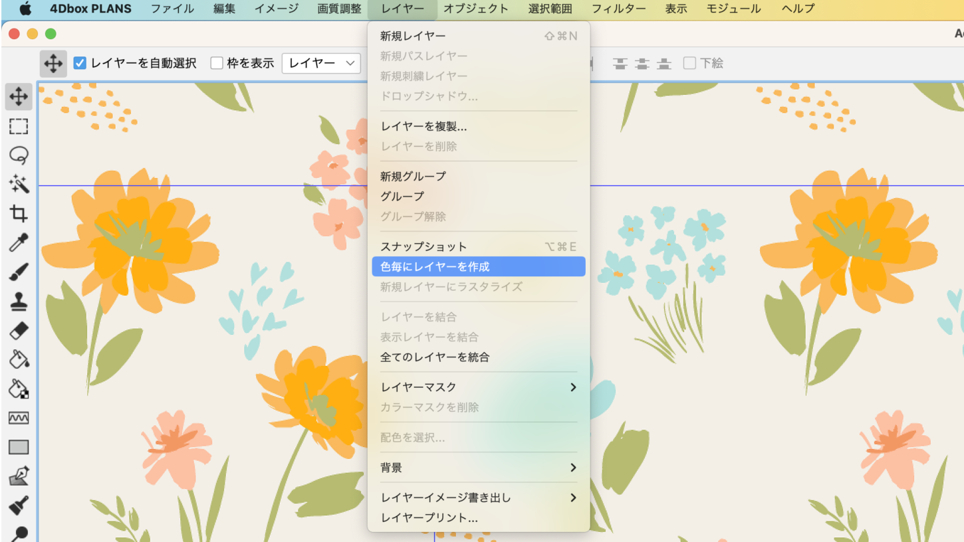Toggle the 下絵 checkbox
This screenshot has width=964, height=542.
pyautogui.click(x=689, y=63)
